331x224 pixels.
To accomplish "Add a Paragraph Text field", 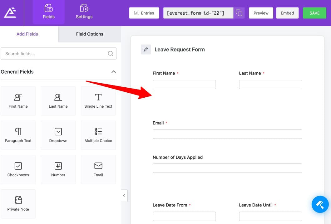I will coord(18,135).
